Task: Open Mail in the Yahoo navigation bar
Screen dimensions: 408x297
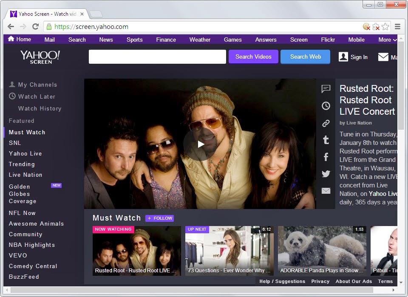Action: (x=49, y=40)
